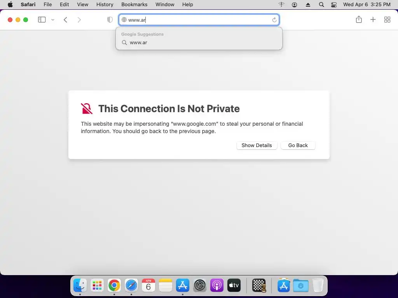Click the 'This Connection Is Not Private' heading
Image resolution: width=398 pixels, height=298 pixels.
click(x=169, y=109)
